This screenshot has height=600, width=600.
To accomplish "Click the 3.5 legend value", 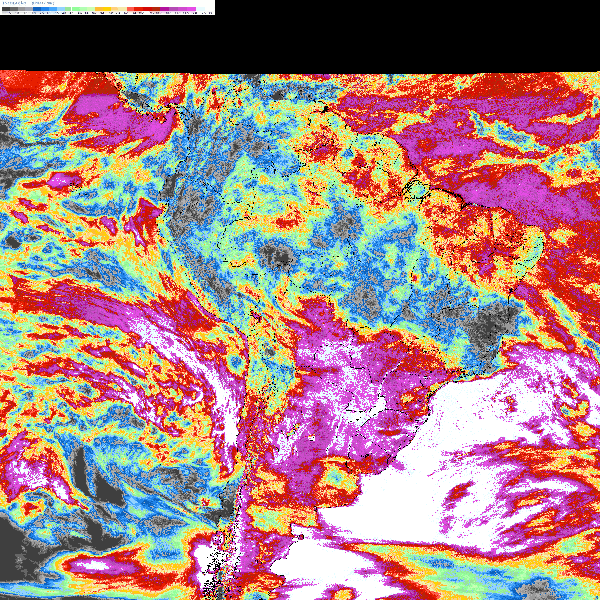I will pyautogui.click(x=57, y=13).
